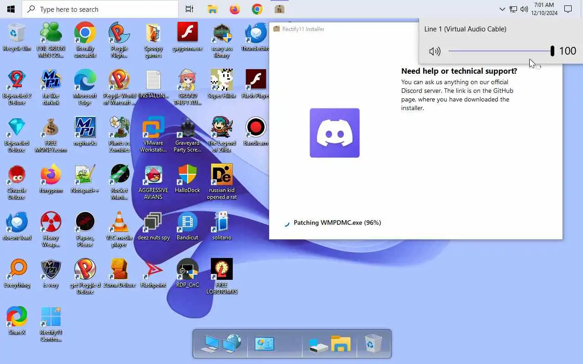The image size is (583, 364).
Task: Open the AGGRESSIVE AVIANS shortcut
Action: tap(153, 182)
